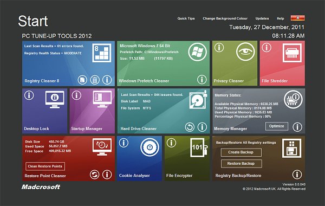Image resolution: width=325 pixels, height=206 pixels.
Task: Click the red close button at top right
Action: (297, 18)
